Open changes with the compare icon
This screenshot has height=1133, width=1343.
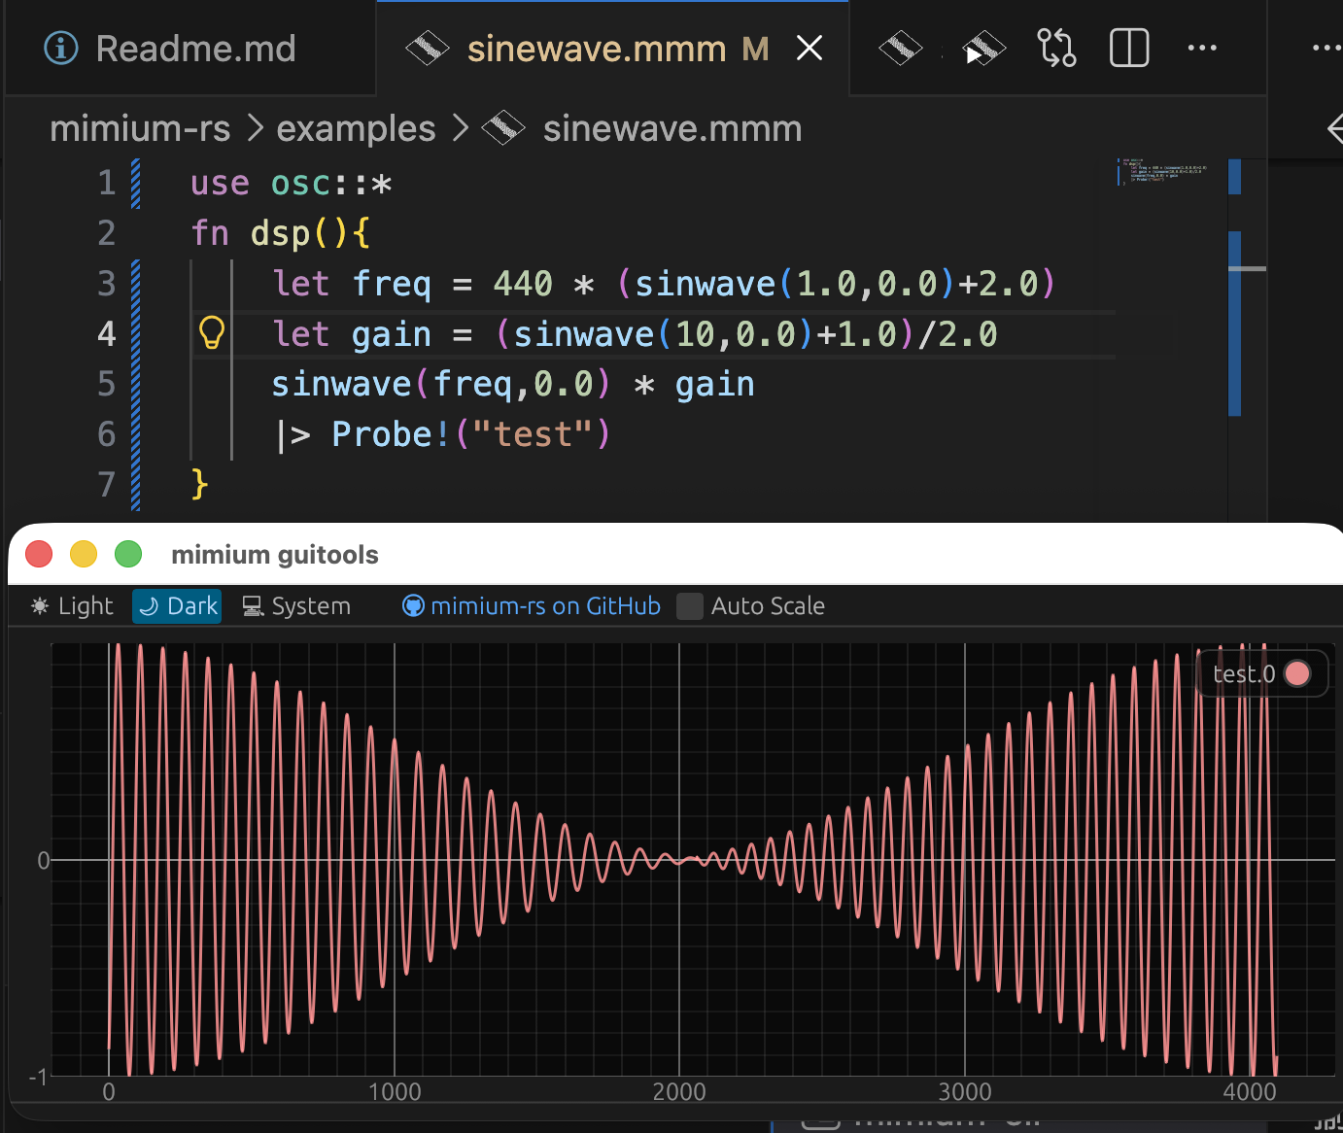tap(1056, 48)
